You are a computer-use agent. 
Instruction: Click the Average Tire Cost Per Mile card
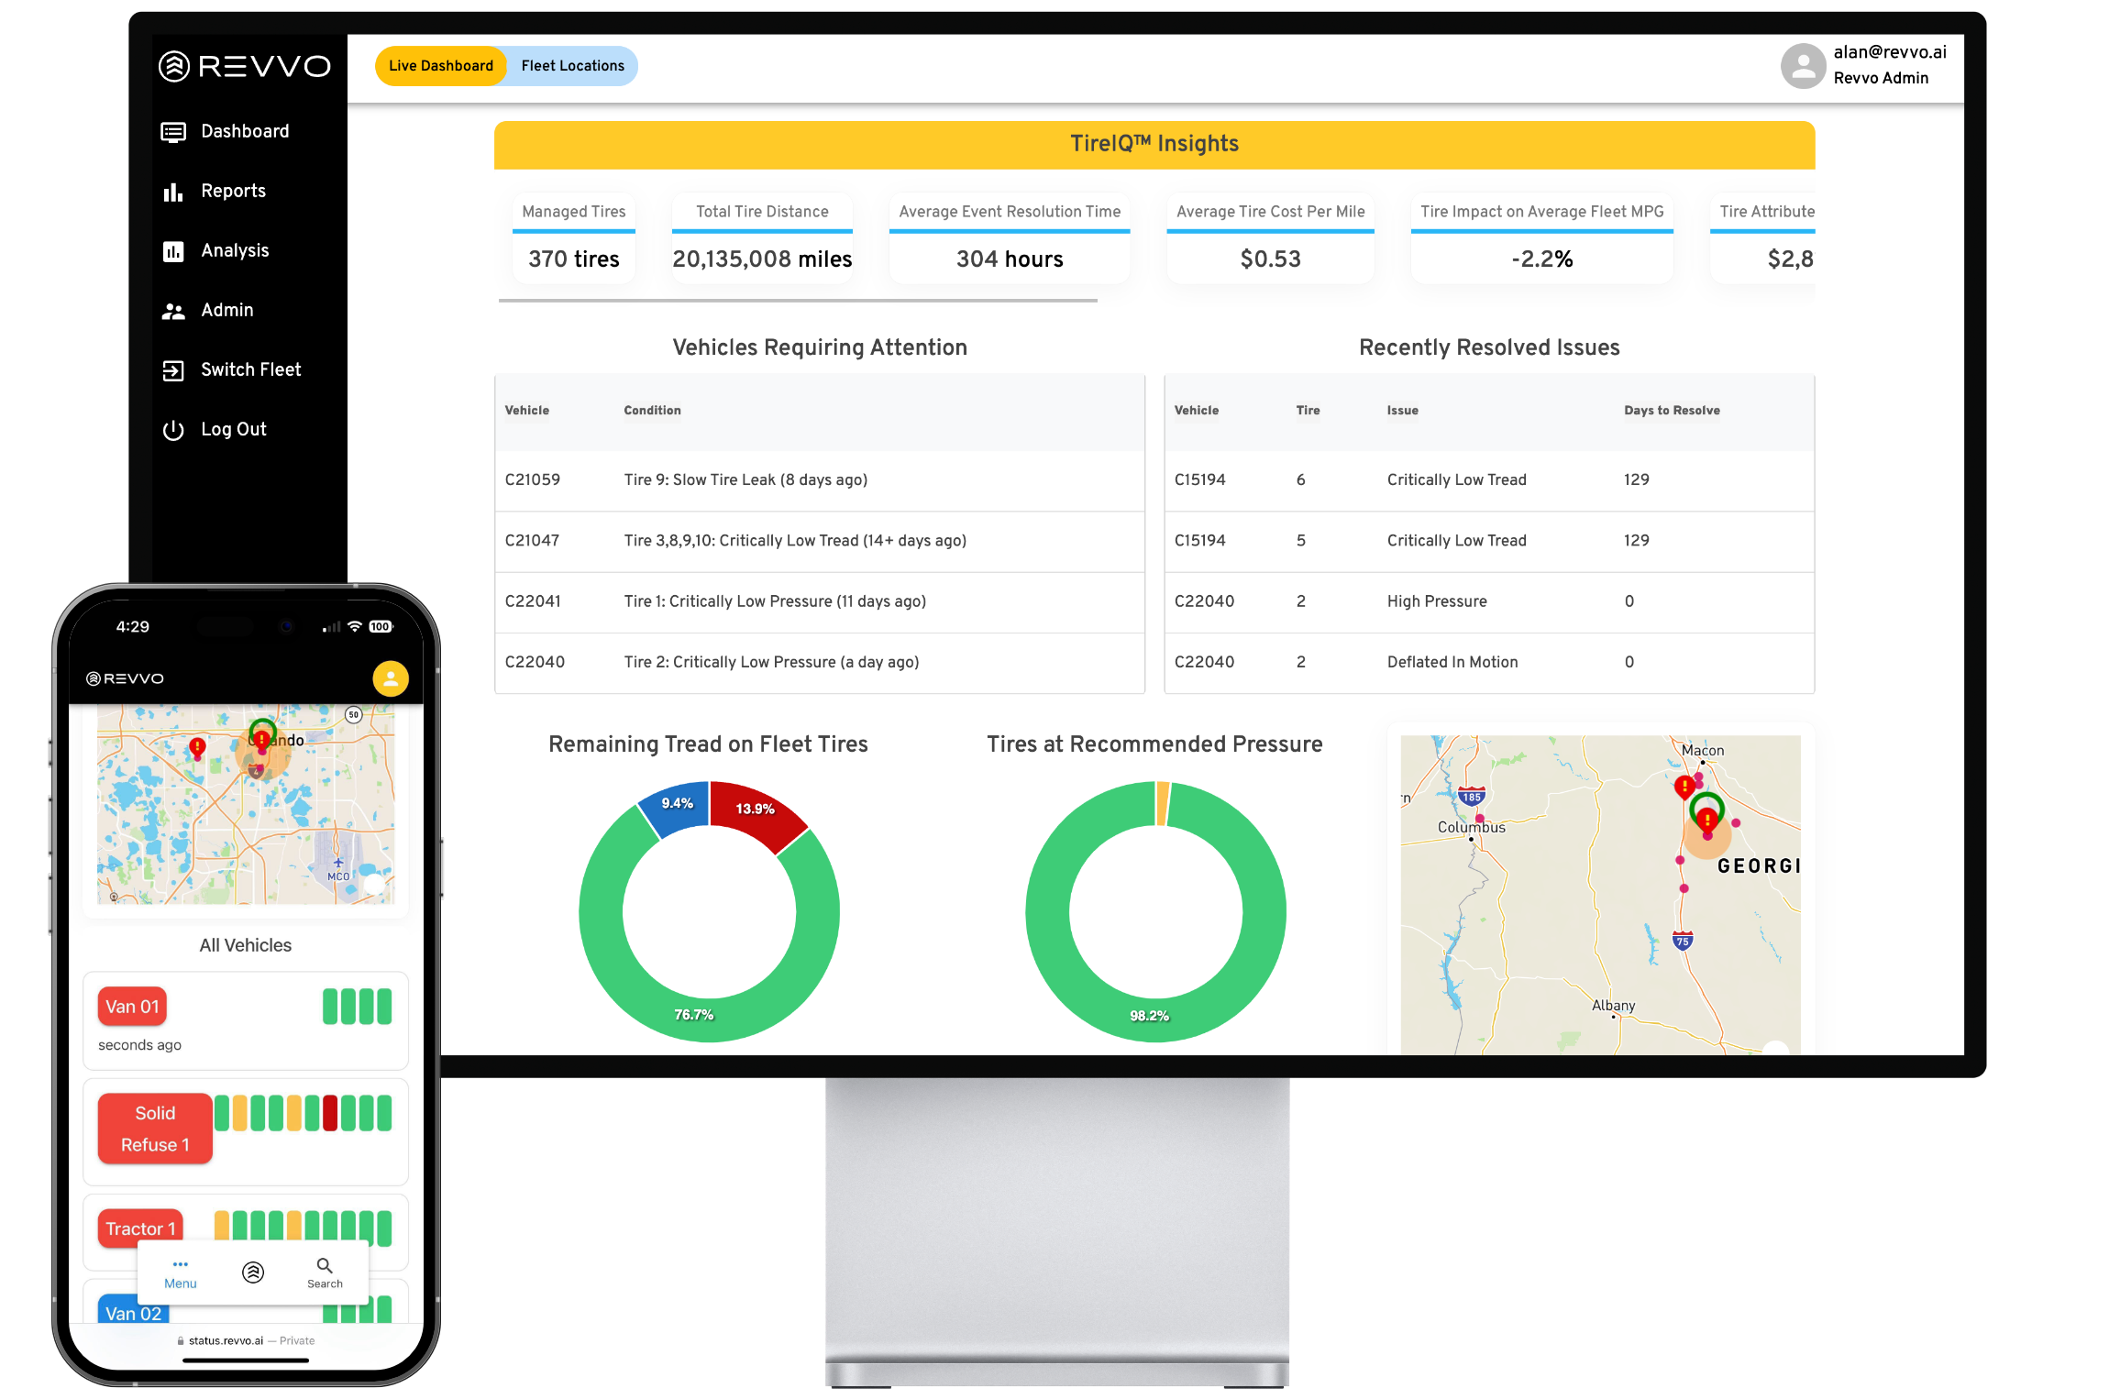pos(1270,238)
